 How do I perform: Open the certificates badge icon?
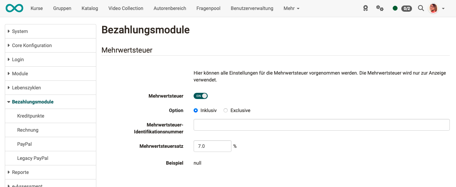[366, 8]
